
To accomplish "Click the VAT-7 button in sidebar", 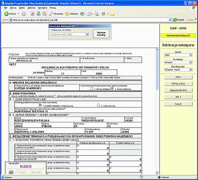I will click(x=178, y=97).
